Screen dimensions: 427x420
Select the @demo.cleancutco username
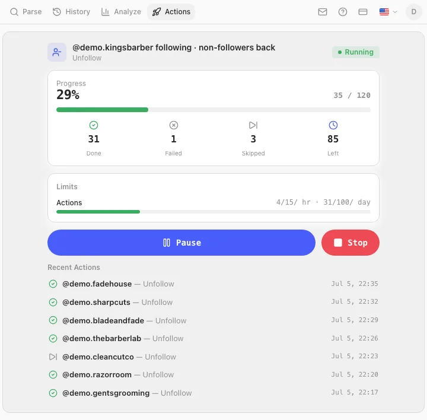coord(98,357)
